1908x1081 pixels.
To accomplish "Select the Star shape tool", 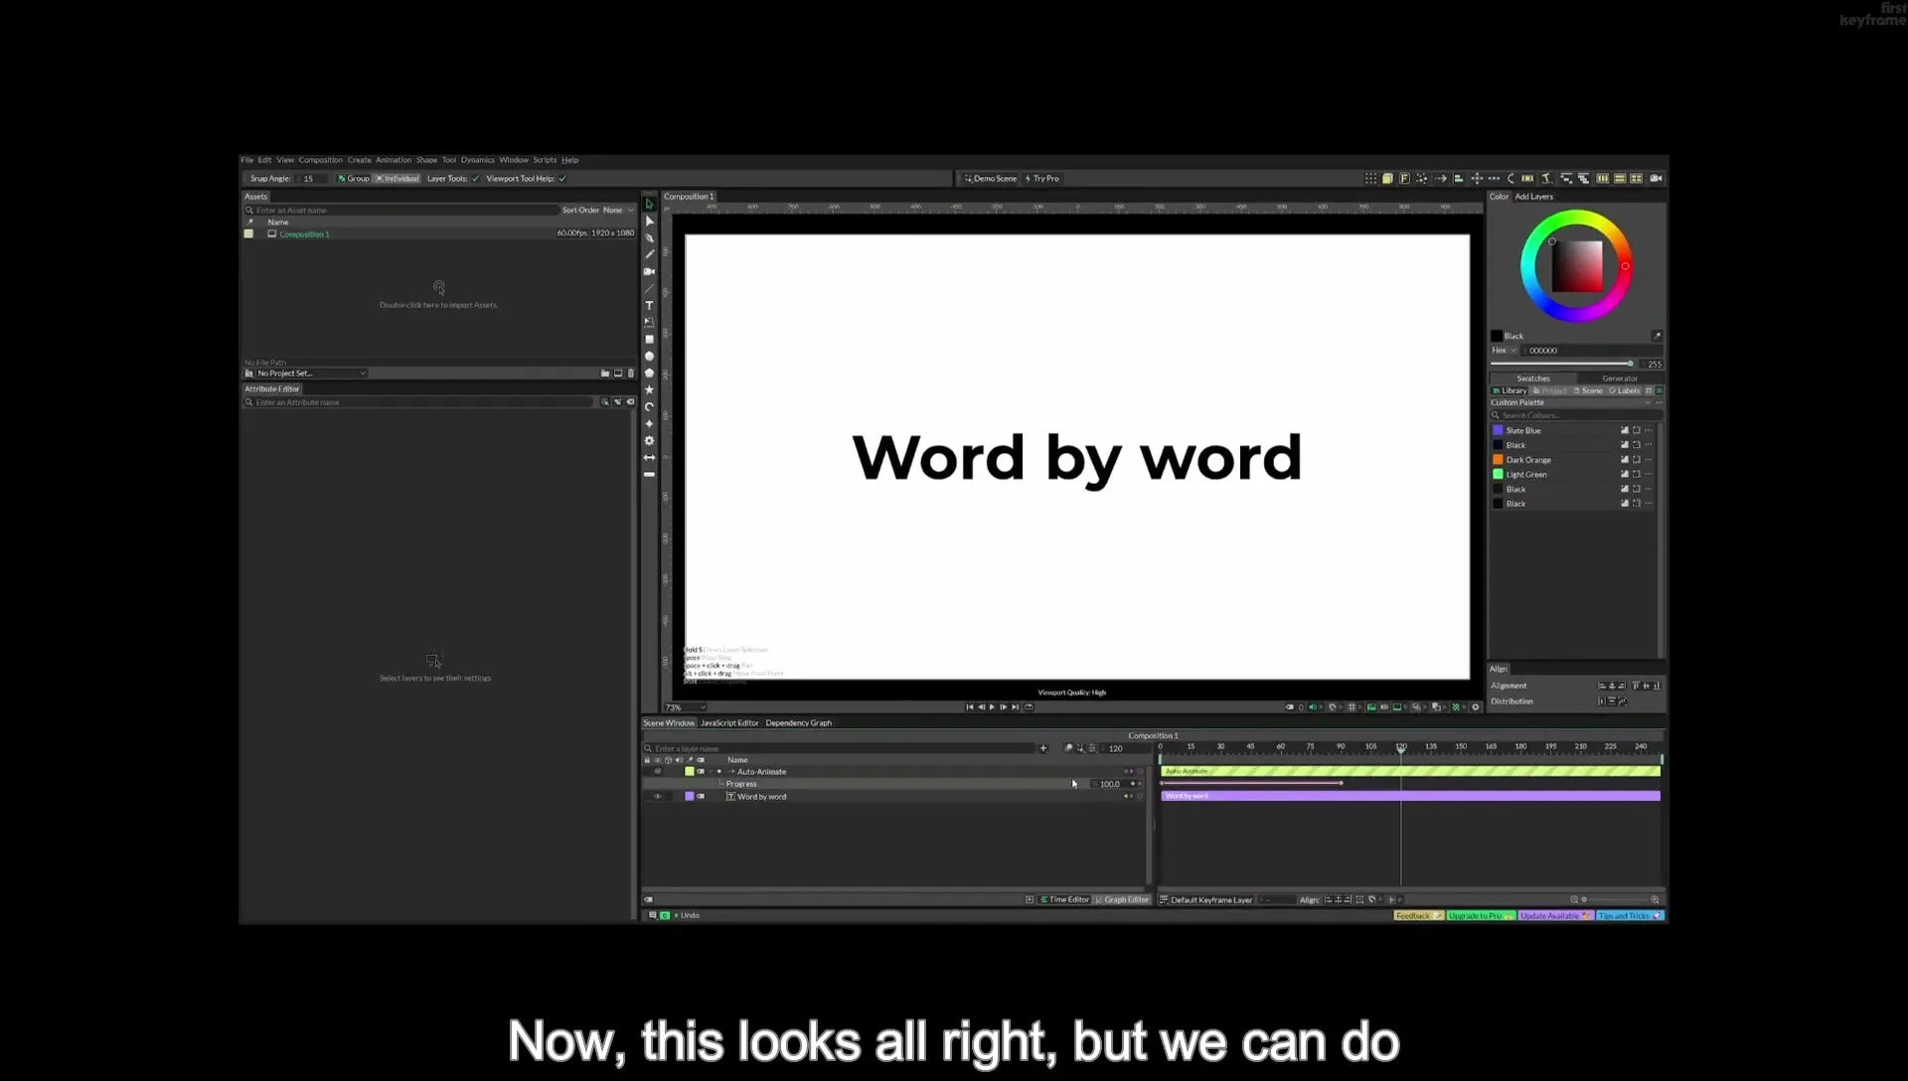I will (x=649, y=389).
